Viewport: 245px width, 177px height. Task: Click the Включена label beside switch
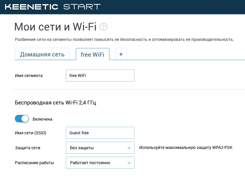42,119
